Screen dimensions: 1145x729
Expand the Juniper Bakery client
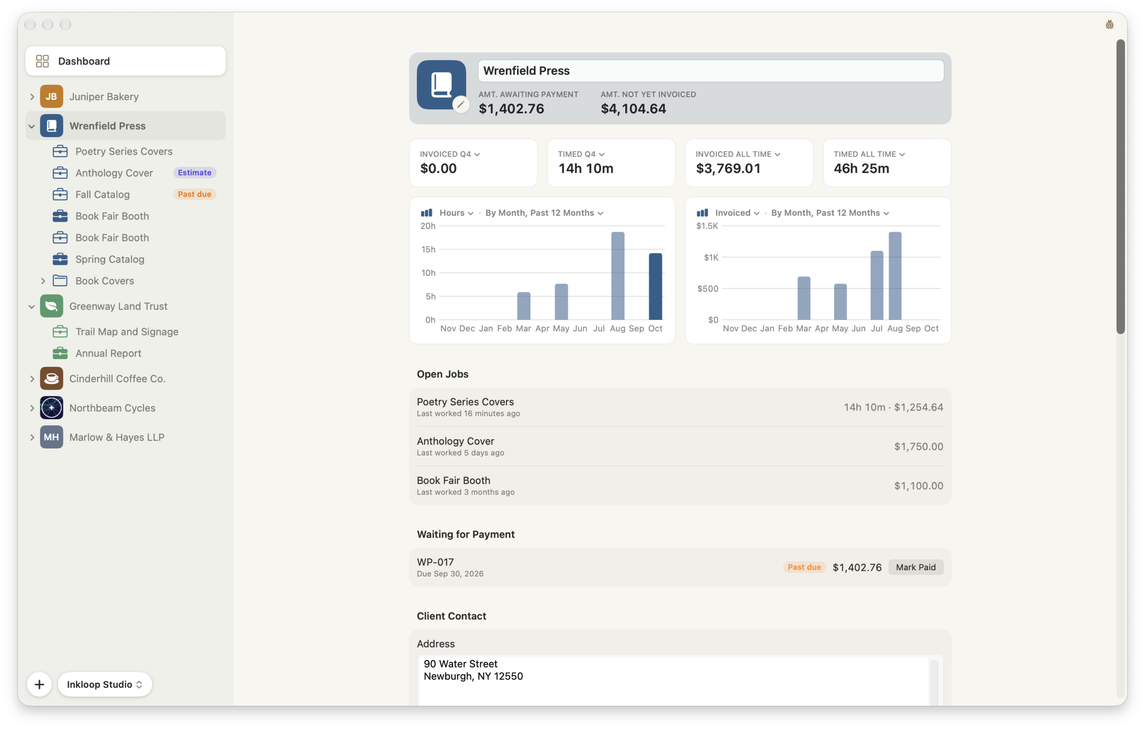point(32,97)
